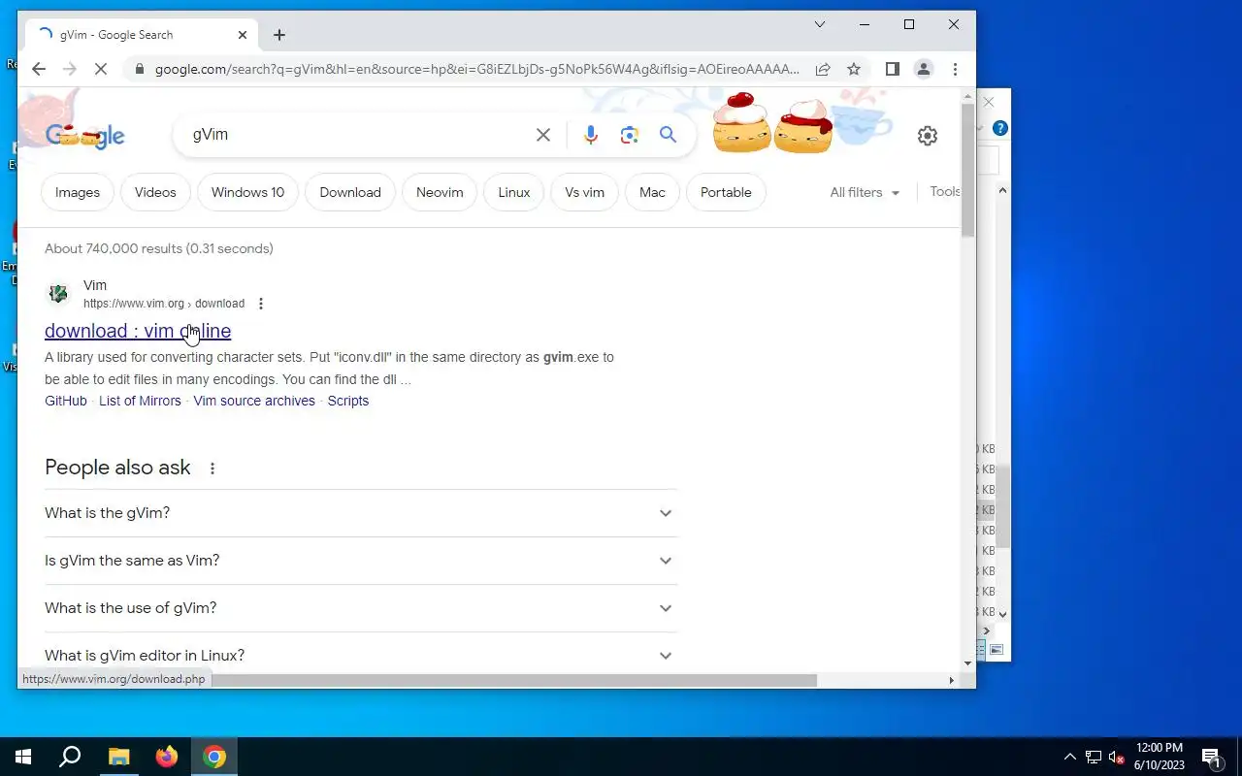Select the Mac filter chip

(x=652, y=192)
